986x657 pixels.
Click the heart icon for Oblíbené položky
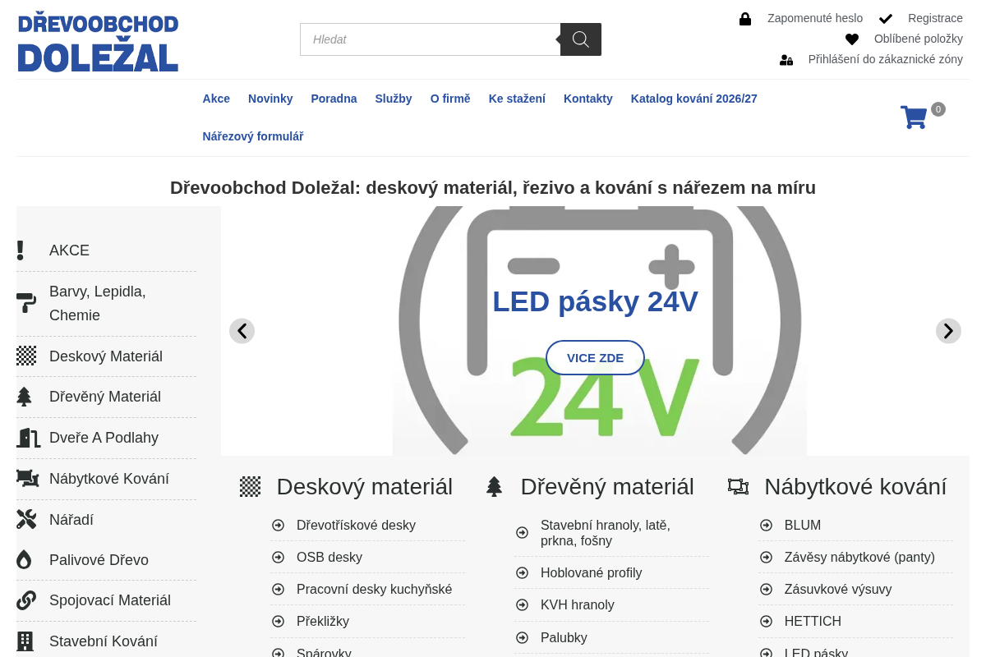pyautogui.click(x=852, y=39)
